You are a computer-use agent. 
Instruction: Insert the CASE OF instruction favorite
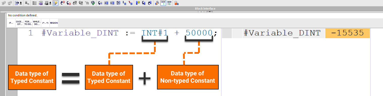[x=20, y=23]
